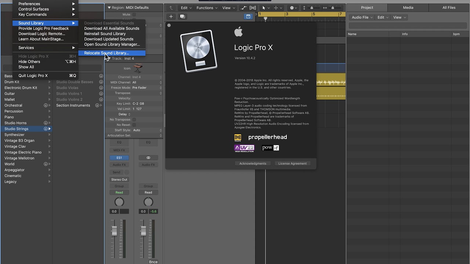
Task: Click the keyboard instrument track icon
Action: 138,68
